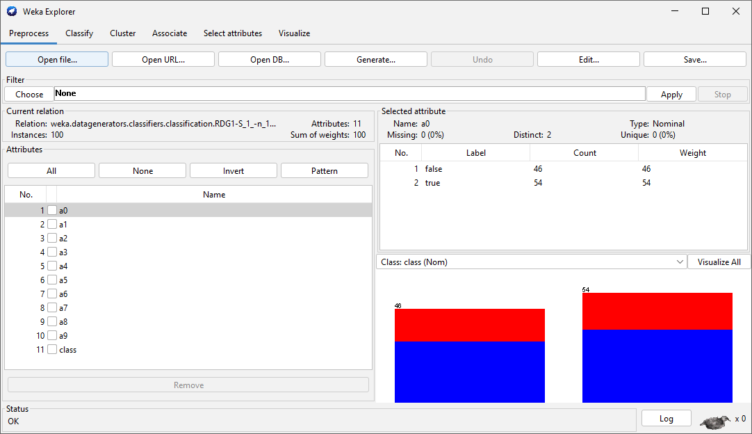Check the class attribute checkbox
This screenshot has height=434, width=752.
[x=52, y=350]
